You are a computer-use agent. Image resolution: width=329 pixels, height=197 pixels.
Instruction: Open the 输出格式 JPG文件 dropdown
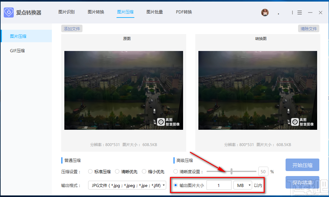tap(127, 185)
